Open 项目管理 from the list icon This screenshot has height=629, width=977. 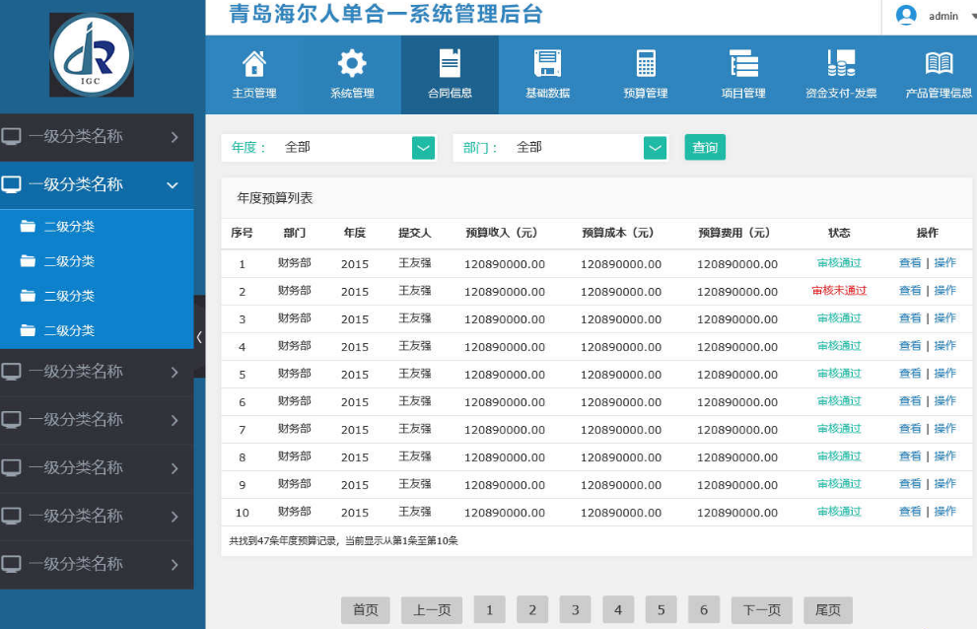(x=742, y=61)
